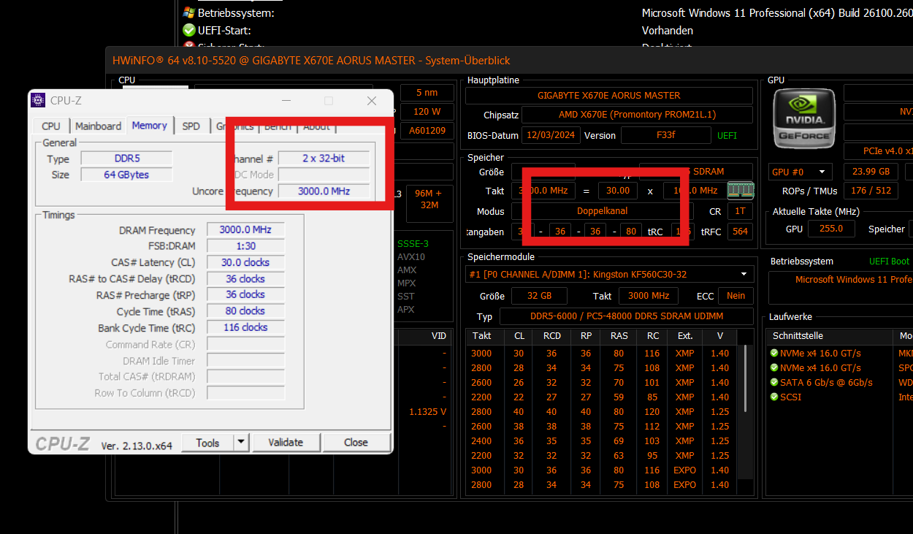The height and width of the screenshot is (534, 913).
Task: Switch to the CPU tab in CPU-Z
Action: 51,126
